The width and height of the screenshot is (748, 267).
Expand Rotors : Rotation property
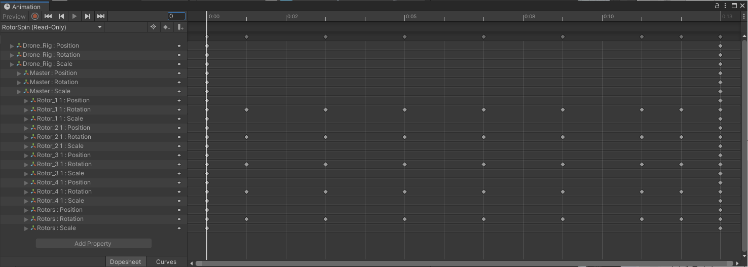pyautogui.click(x=26, y=219)
